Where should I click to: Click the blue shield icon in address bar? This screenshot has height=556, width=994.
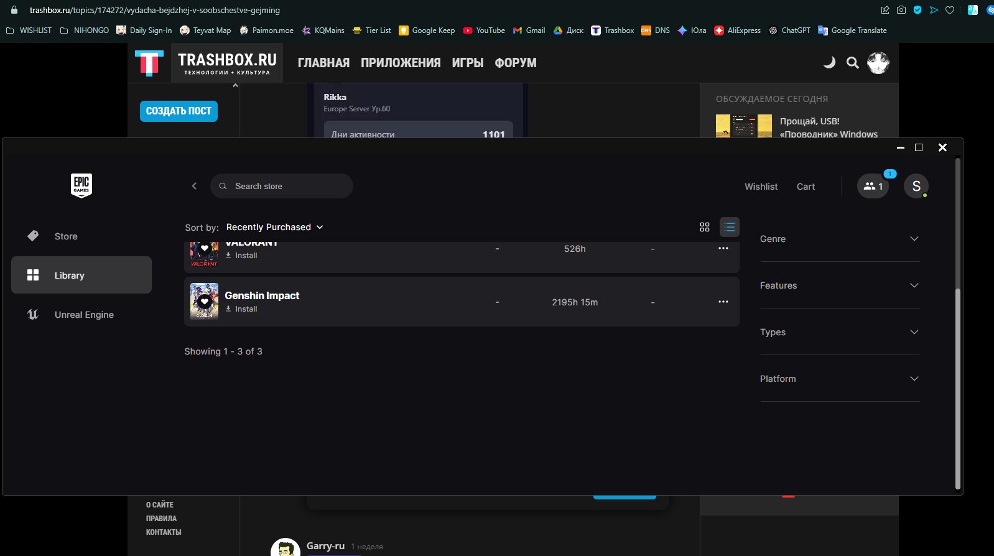pos(917,10)
